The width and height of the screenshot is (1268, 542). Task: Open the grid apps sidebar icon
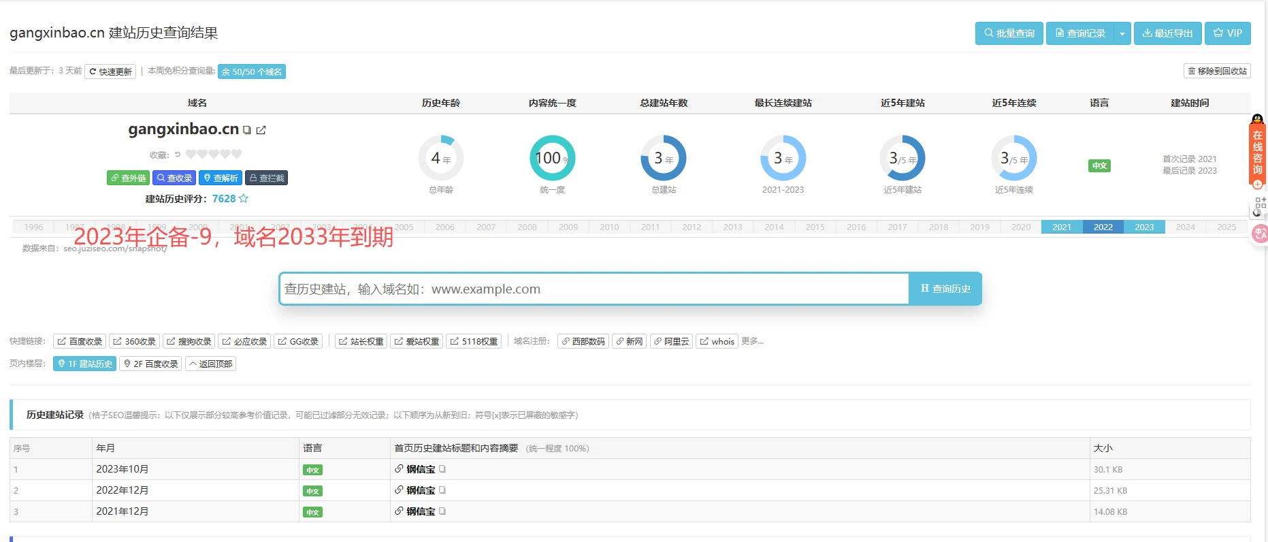(1261, 203)
